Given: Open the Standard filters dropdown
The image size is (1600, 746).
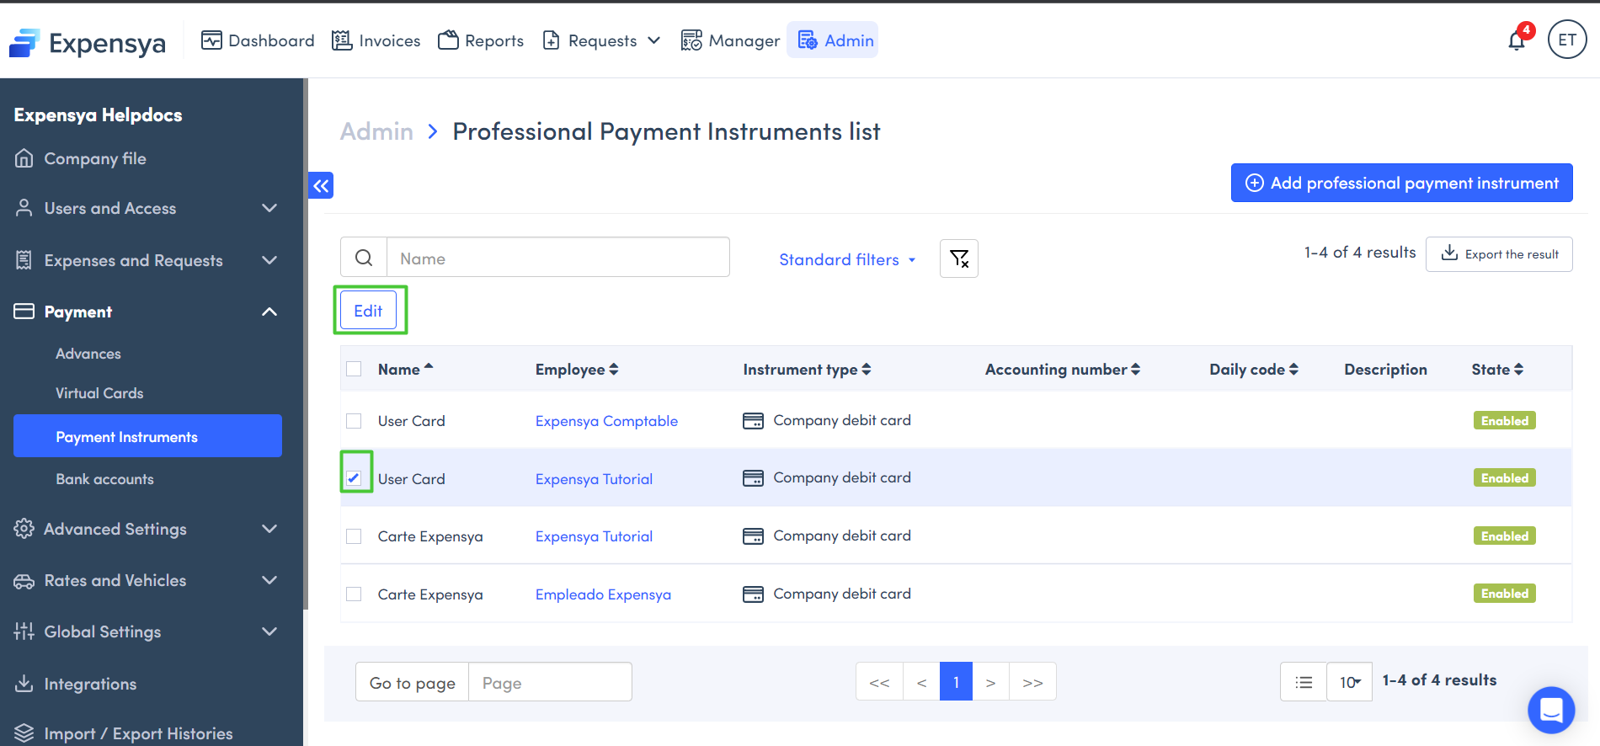Looking at the screenshot, I should click(846, 259).
